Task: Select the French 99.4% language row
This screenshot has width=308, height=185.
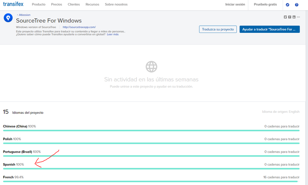Action: [x=151, y=179]
